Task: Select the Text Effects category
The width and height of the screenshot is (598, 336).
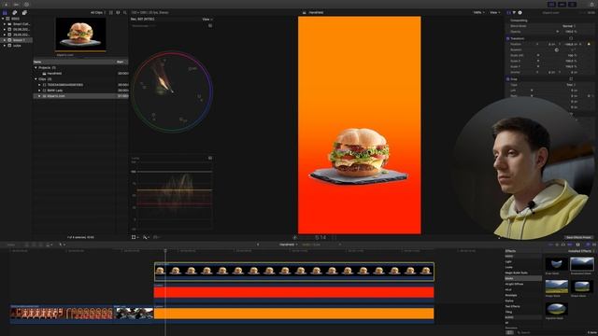Action: (x=513, y=306)
